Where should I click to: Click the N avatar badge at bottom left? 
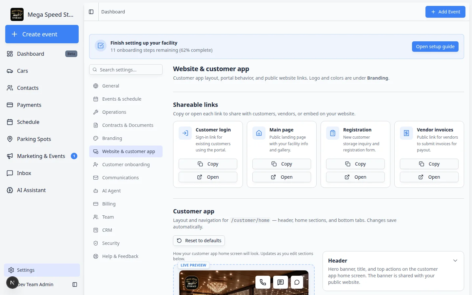(12, 283)
